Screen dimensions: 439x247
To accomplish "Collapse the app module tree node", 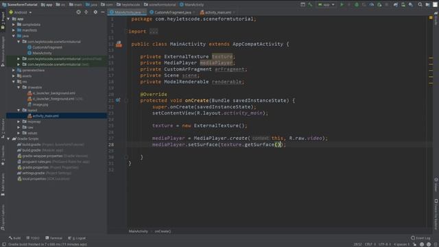I will tap(8, 19).
